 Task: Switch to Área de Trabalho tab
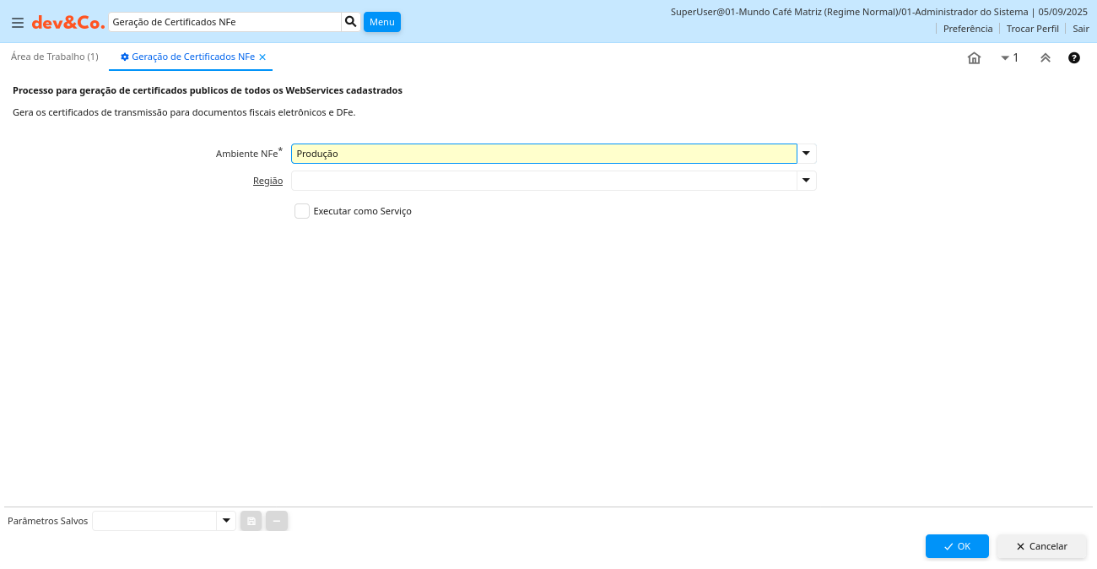55,57
